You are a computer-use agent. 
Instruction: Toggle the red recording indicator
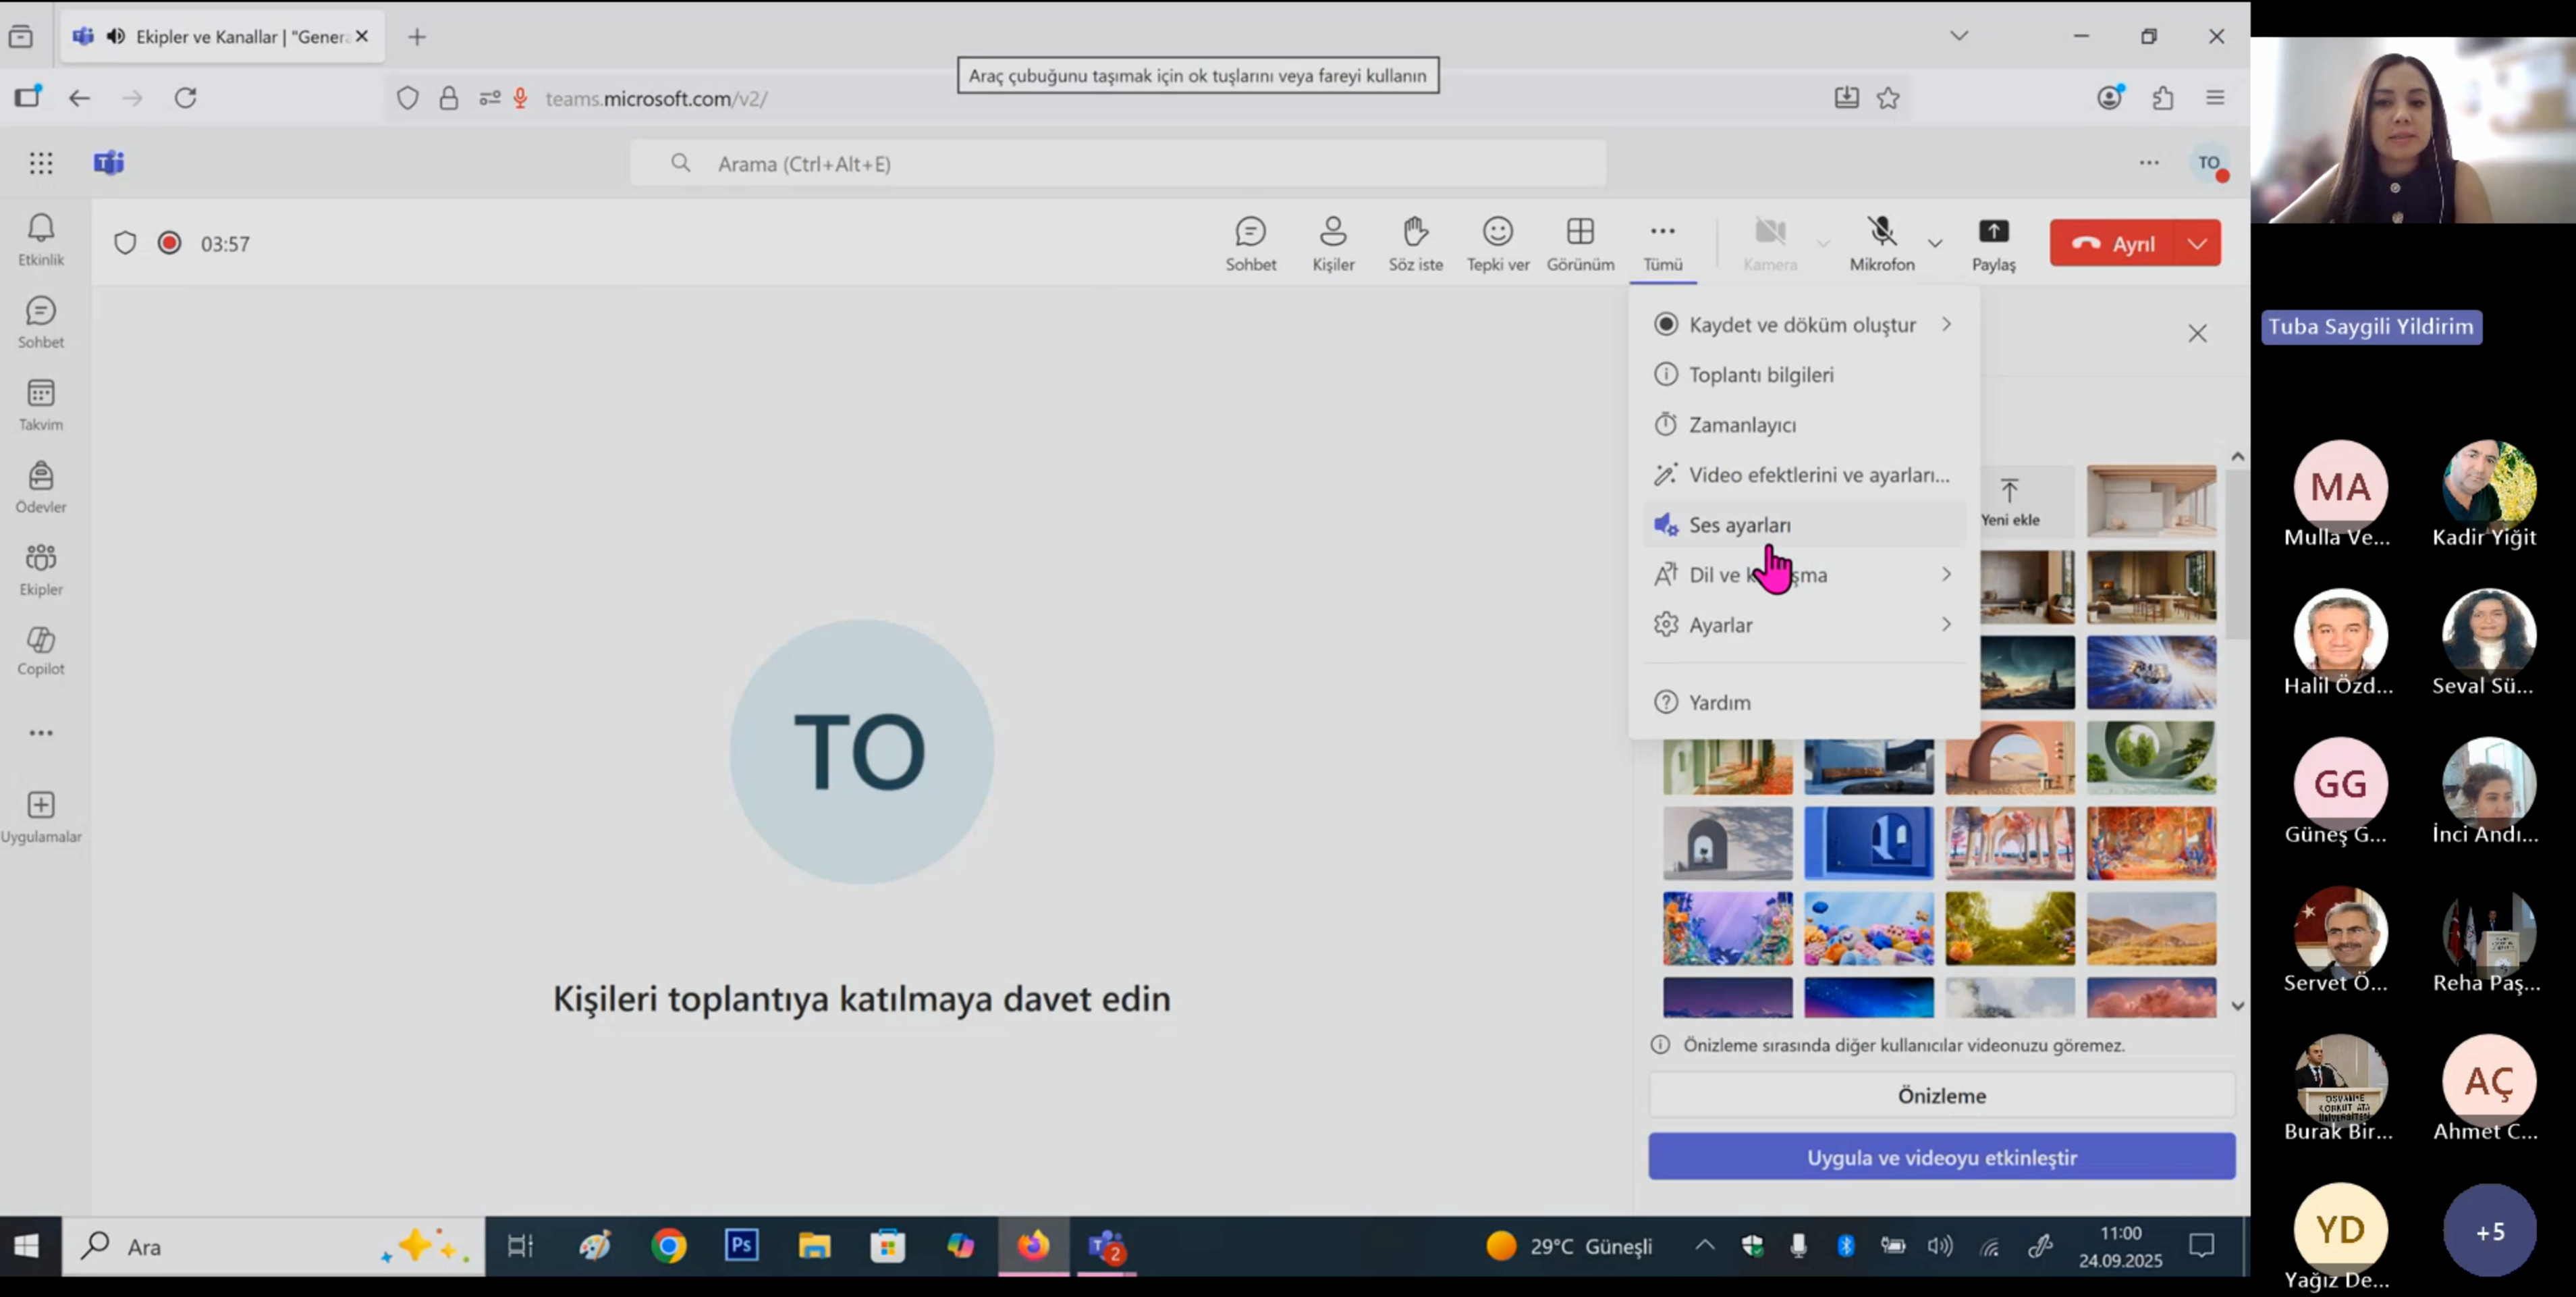pos(170,243)
